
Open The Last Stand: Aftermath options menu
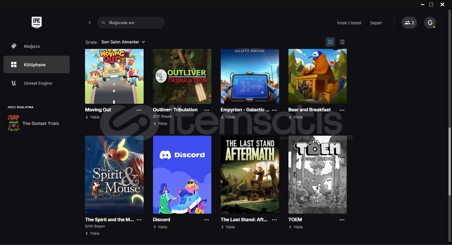274,220
